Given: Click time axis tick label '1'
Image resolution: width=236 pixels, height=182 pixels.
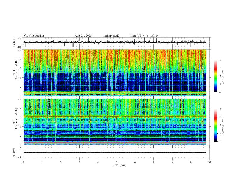Looking at the screenshot, I should click(42, 162).
